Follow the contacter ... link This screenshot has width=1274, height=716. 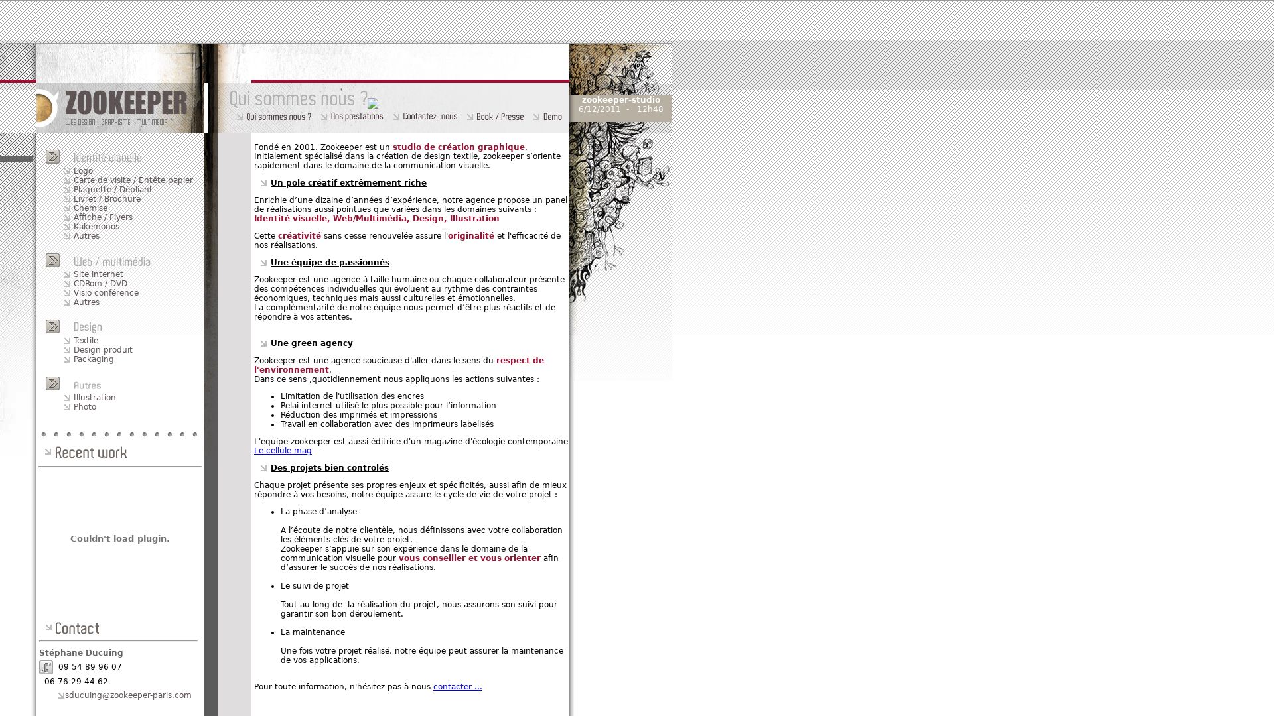tap(457, 687)
